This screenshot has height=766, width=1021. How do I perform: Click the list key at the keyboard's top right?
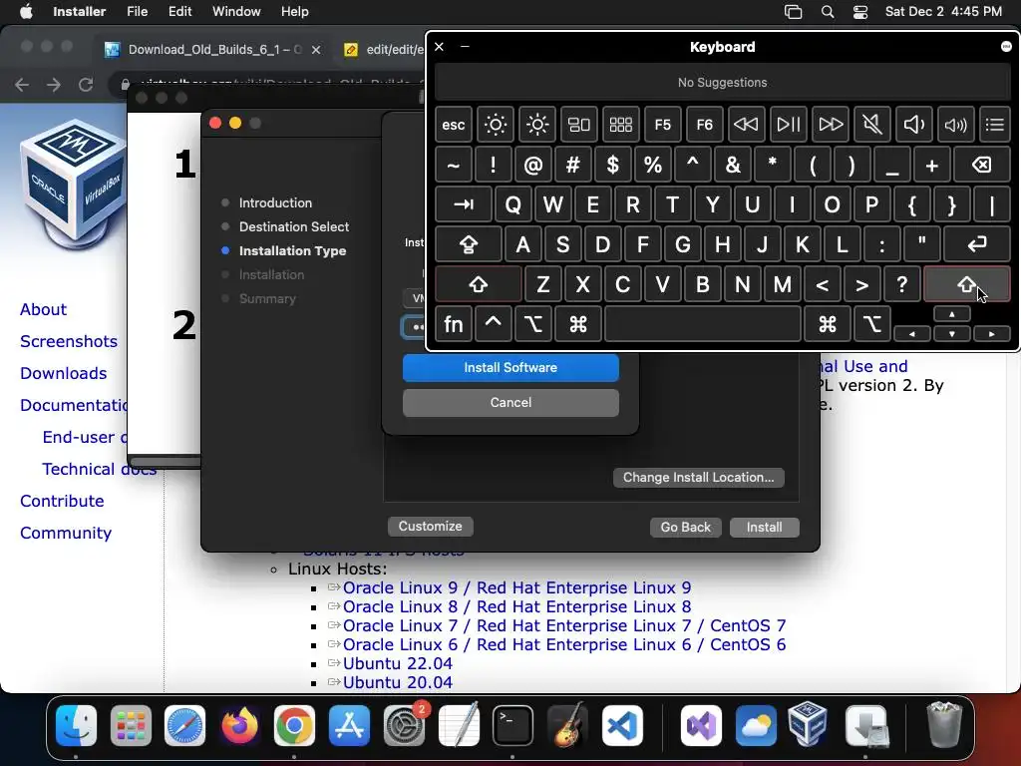(x=995, y=125)
